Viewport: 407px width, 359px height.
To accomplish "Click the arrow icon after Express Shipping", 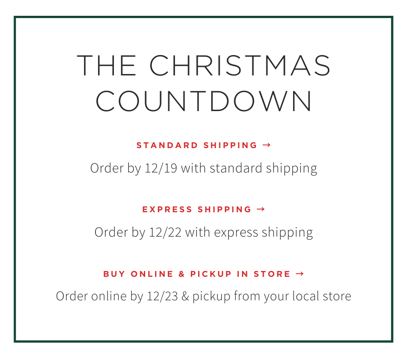I will point(261,209).
